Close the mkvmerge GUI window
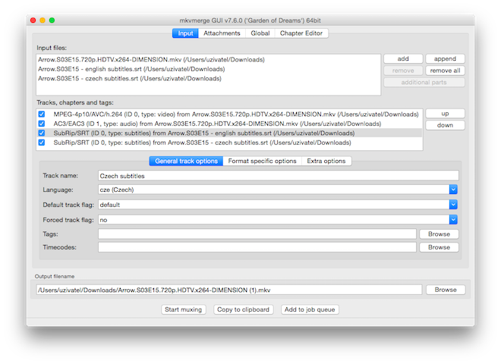This screenshot has height=364, width=501. point(33,20)
